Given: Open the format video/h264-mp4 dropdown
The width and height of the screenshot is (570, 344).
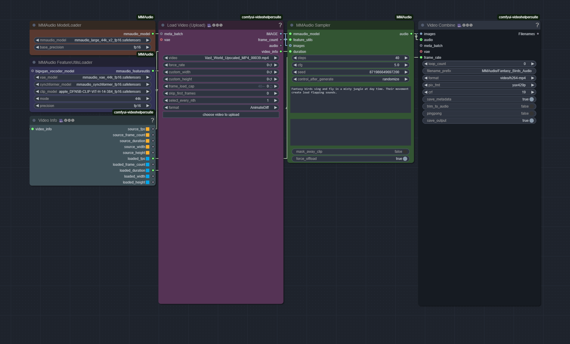Looking at the screenshot, I should (479, 78).
